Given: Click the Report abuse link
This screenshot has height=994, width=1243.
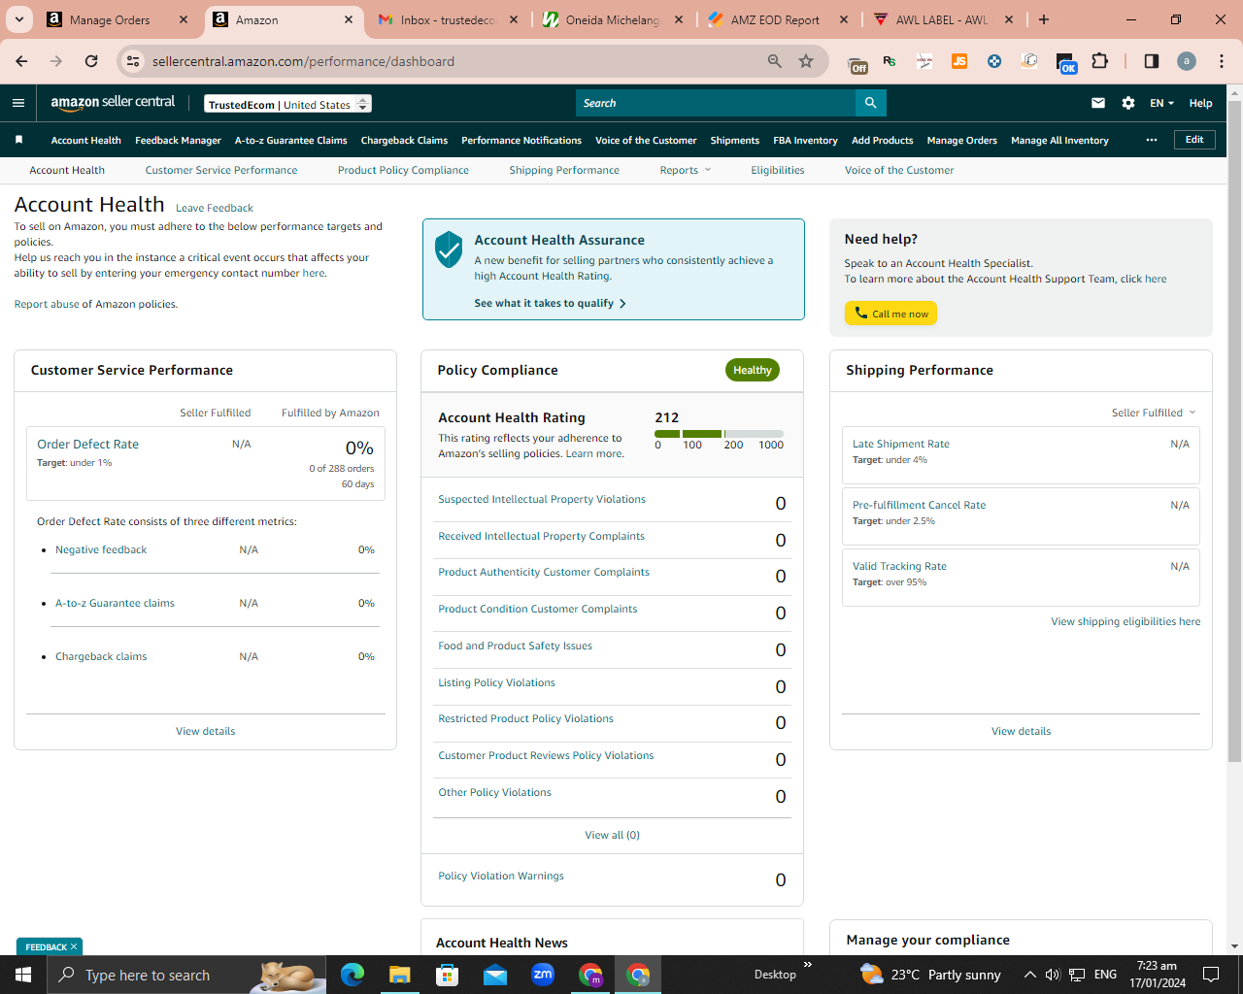Looking at the screenshot, I should tap(47, 304).
